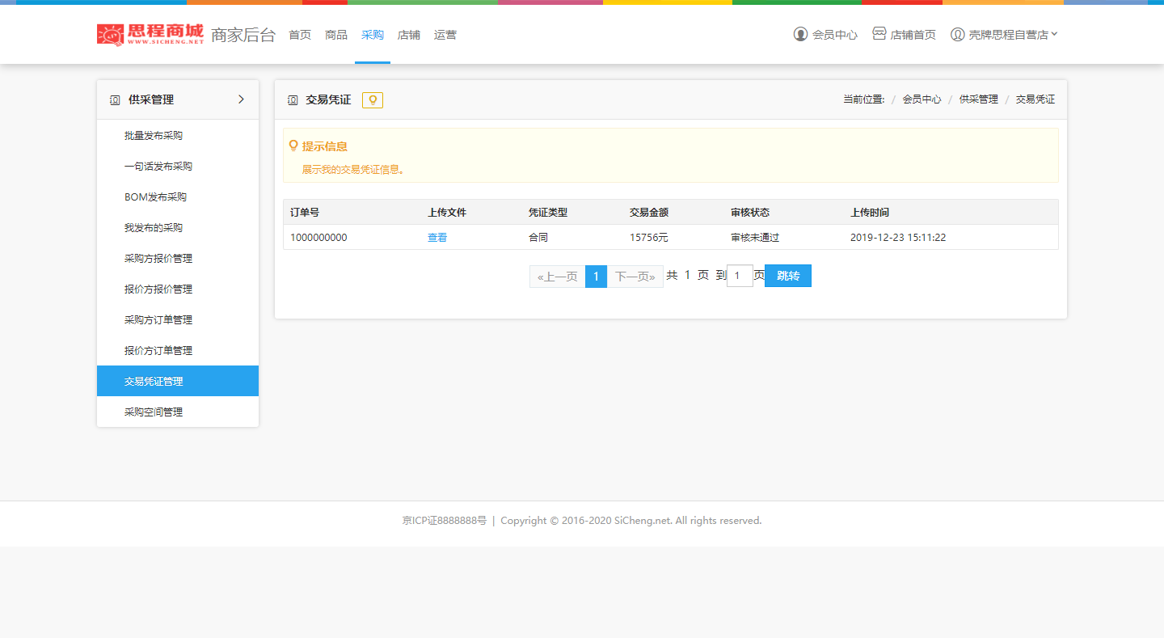This screenshot has height=638, width=1164.
Task: Click 交易凭证 in the breadcrumb
Action: pyautogui.click(x=1035, y=99)
